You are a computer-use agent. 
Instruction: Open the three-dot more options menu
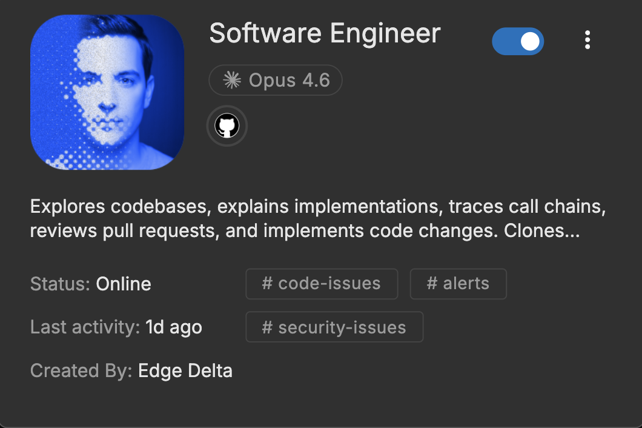(x=587, y=40)
